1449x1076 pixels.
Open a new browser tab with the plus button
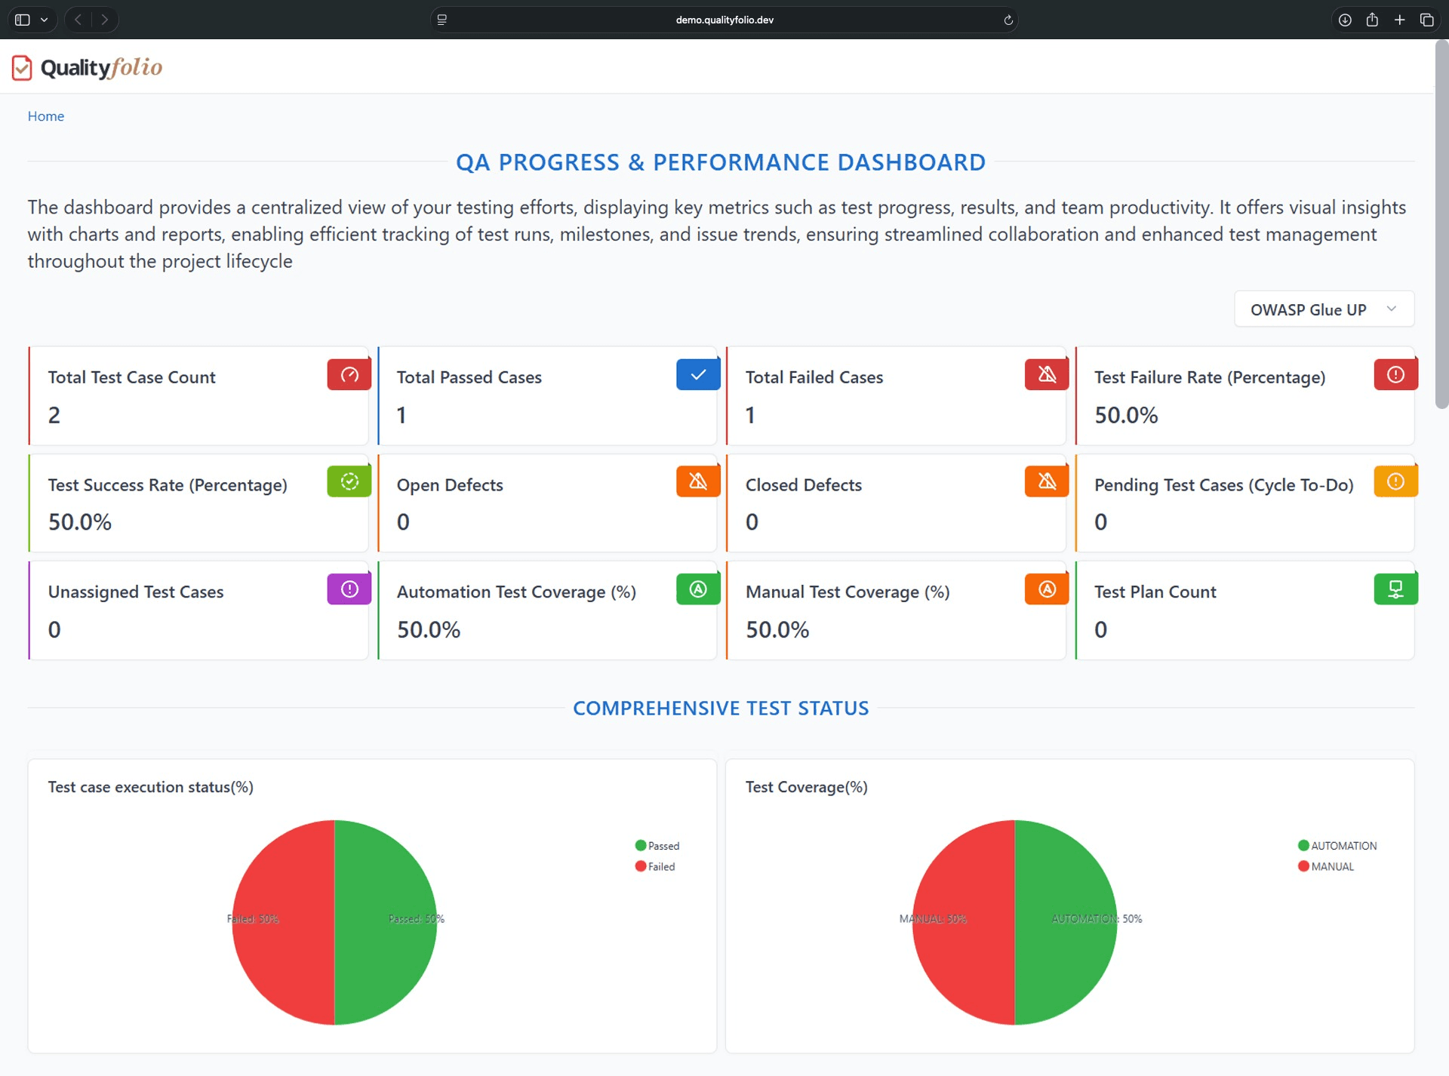tap(1399, 20)
